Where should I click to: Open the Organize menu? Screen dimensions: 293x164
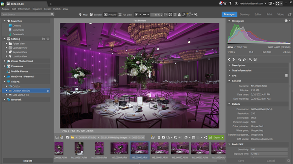(37, 9)
